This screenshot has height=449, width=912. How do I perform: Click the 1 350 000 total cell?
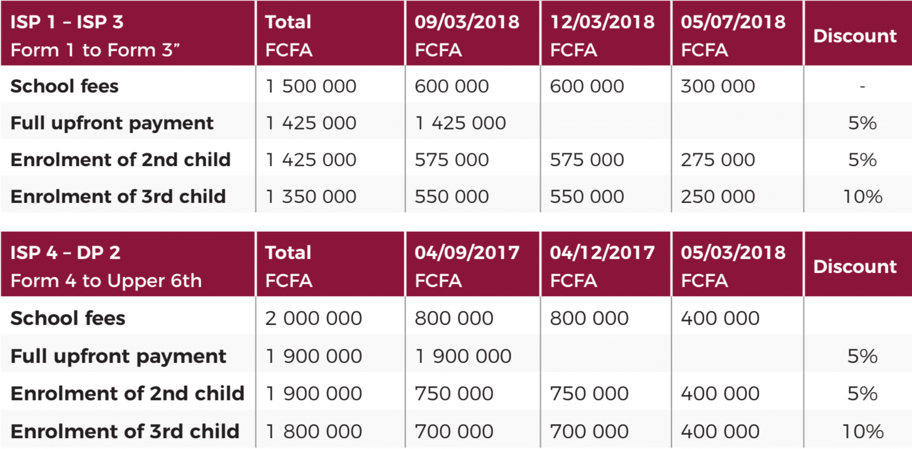click(x=311, y=197)
